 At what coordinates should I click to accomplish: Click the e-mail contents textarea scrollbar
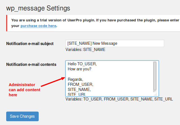click(155, 76)
